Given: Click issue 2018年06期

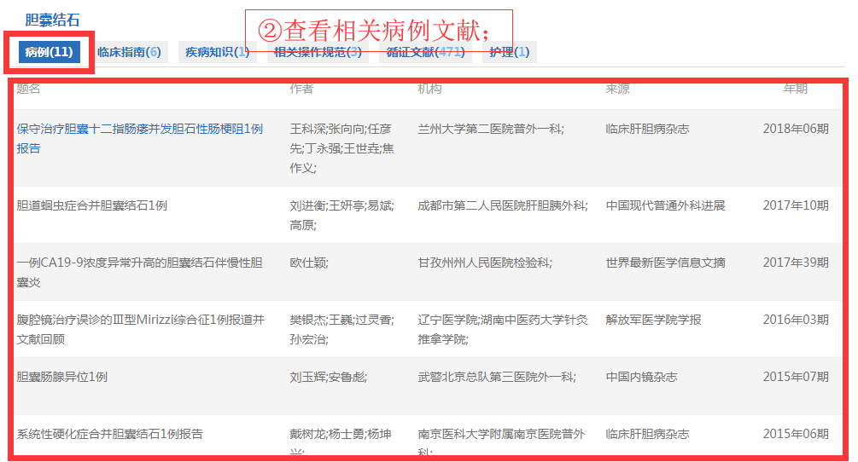Looking at the screenshot, I should click(796, 129).
